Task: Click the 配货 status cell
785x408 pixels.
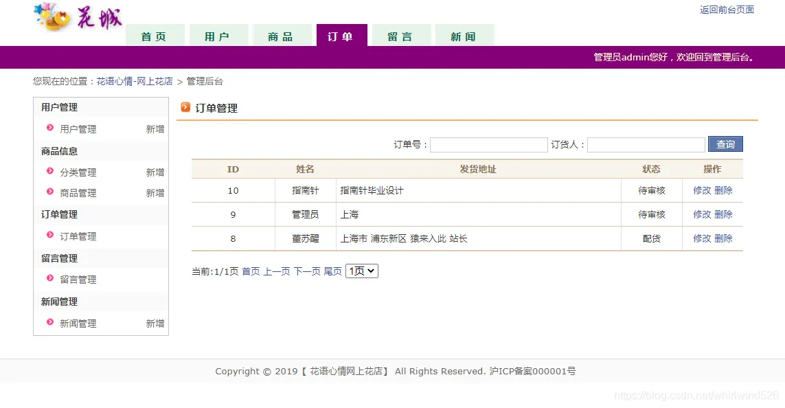Action: 652,238
